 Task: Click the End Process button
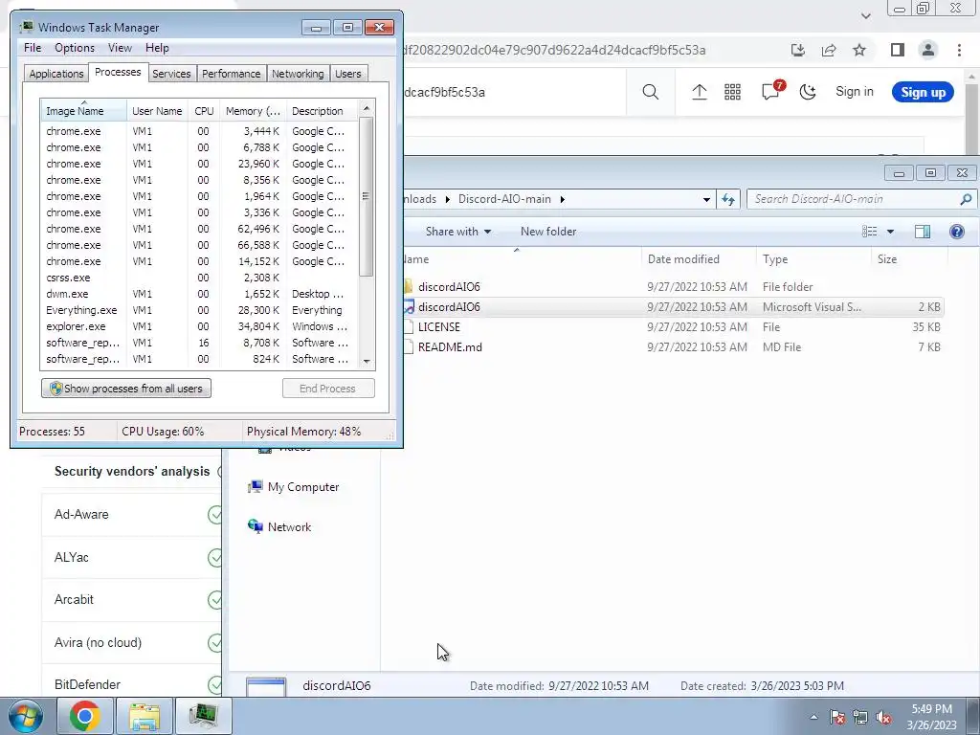click(328, 389)
